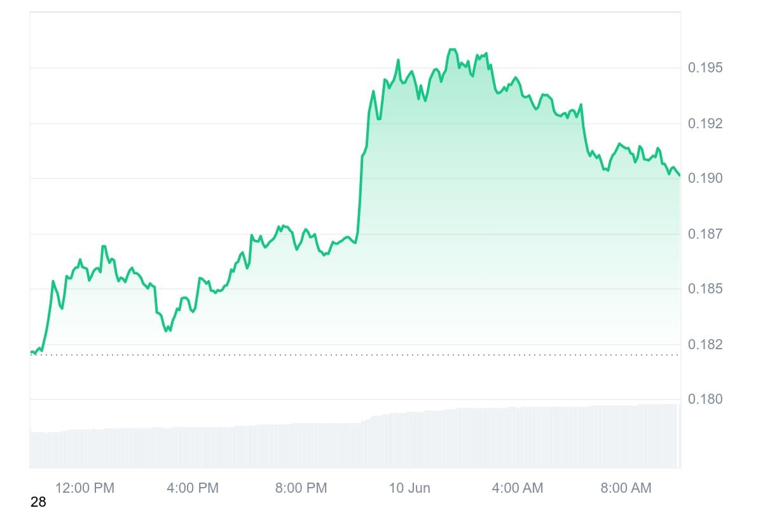Click the highest peak of the price line
763x508 pixels.
point(452,50)
